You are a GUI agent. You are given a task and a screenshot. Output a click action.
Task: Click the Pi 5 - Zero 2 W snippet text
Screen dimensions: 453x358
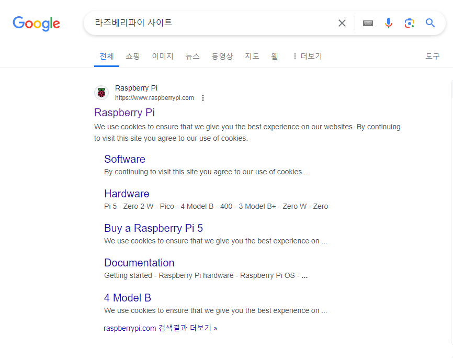(x=216, y=206)
